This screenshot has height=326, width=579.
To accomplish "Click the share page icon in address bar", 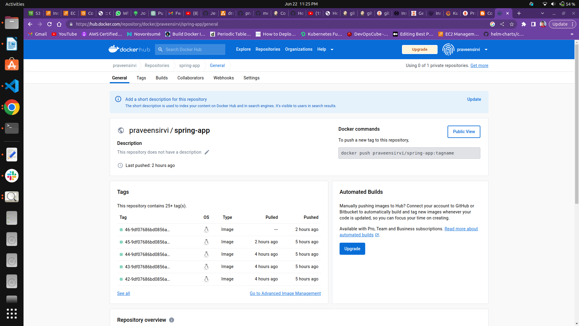I will [502, 24].
